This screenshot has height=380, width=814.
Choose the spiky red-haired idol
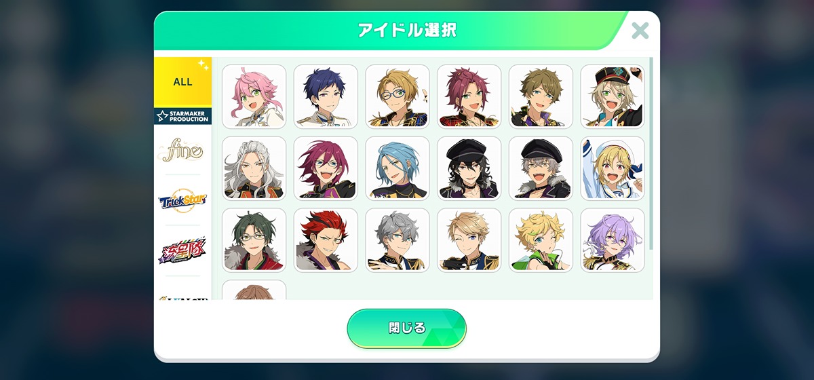click(x=326, y=240)
